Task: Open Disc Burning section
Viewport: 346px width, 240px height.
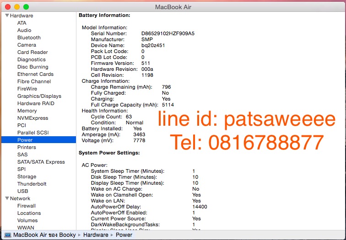Action: pyautogui.click(x=32, y=67)
